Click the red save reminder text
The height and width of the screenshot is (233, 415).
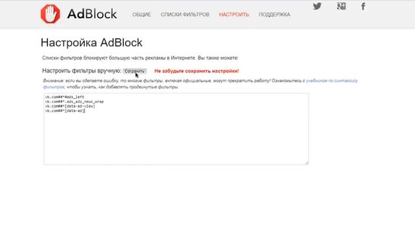[x=196, y=71]
